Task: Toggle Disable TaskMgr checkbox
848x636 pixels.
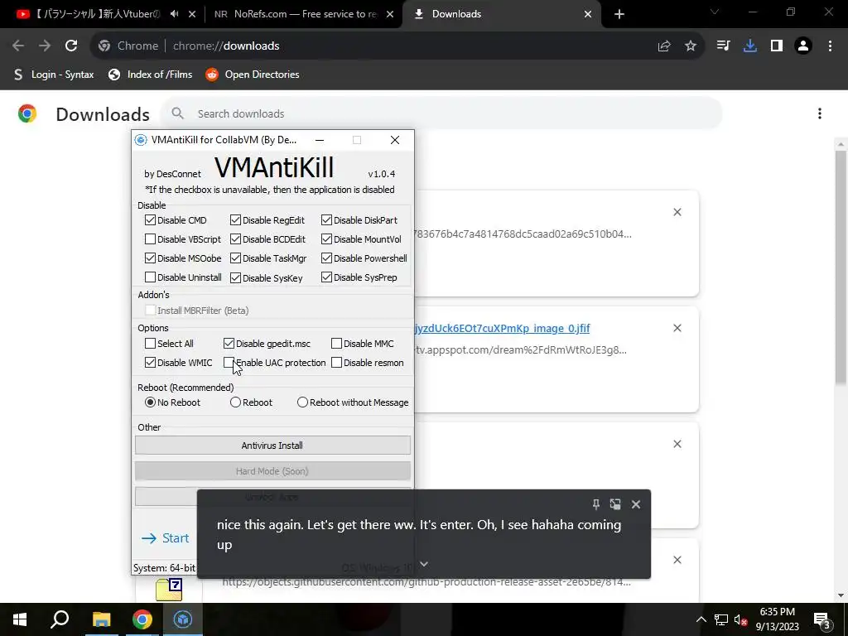Action: (x=235, y=258)
